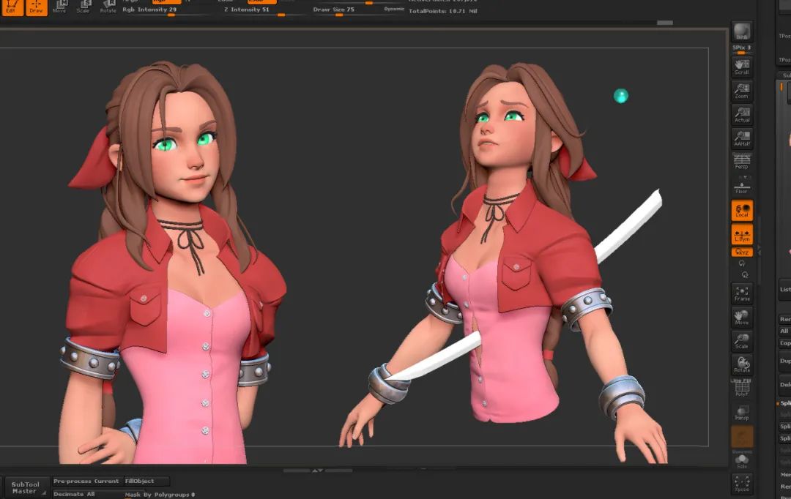
Task: Toggle L.Sym local symmetry
Action: (741, 235)
